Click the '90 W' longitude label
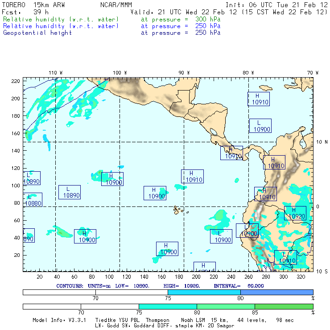 pyautogui.click(x=184, y=73)
